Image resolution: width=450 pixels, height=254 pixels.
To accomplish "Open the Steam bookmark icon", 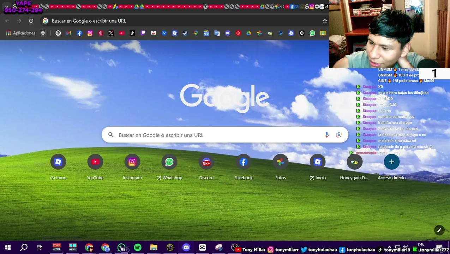I will coord(185,33).
